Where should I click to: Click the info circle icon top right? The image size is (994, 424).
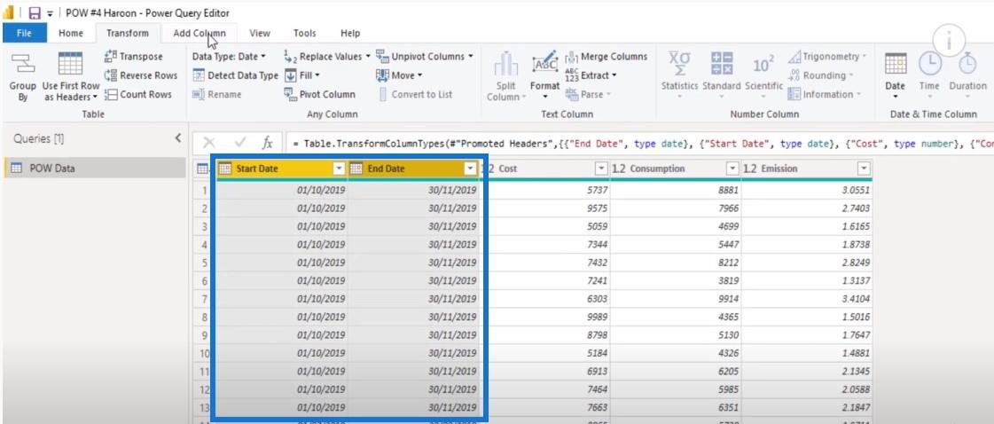pyautogui.click(x=949, y=41)
